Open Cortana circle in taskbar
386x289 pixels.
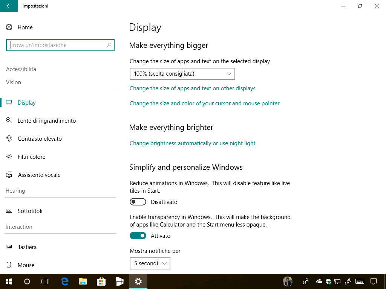coord(27,281)
